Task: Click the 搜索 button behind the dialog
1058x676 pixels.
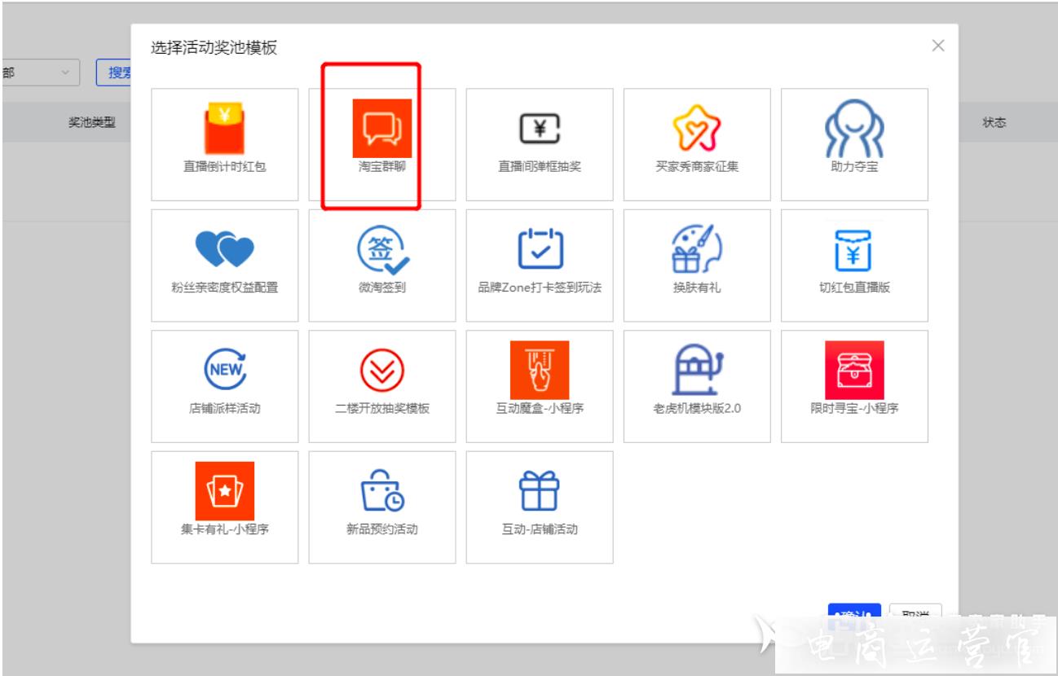Action: (115, 72)
